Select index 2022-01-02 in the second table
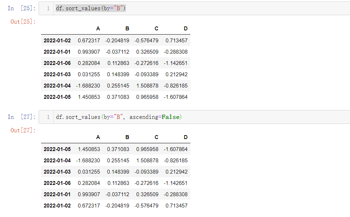350x217 pixels. pyautogui.click(x=57, y=206)
